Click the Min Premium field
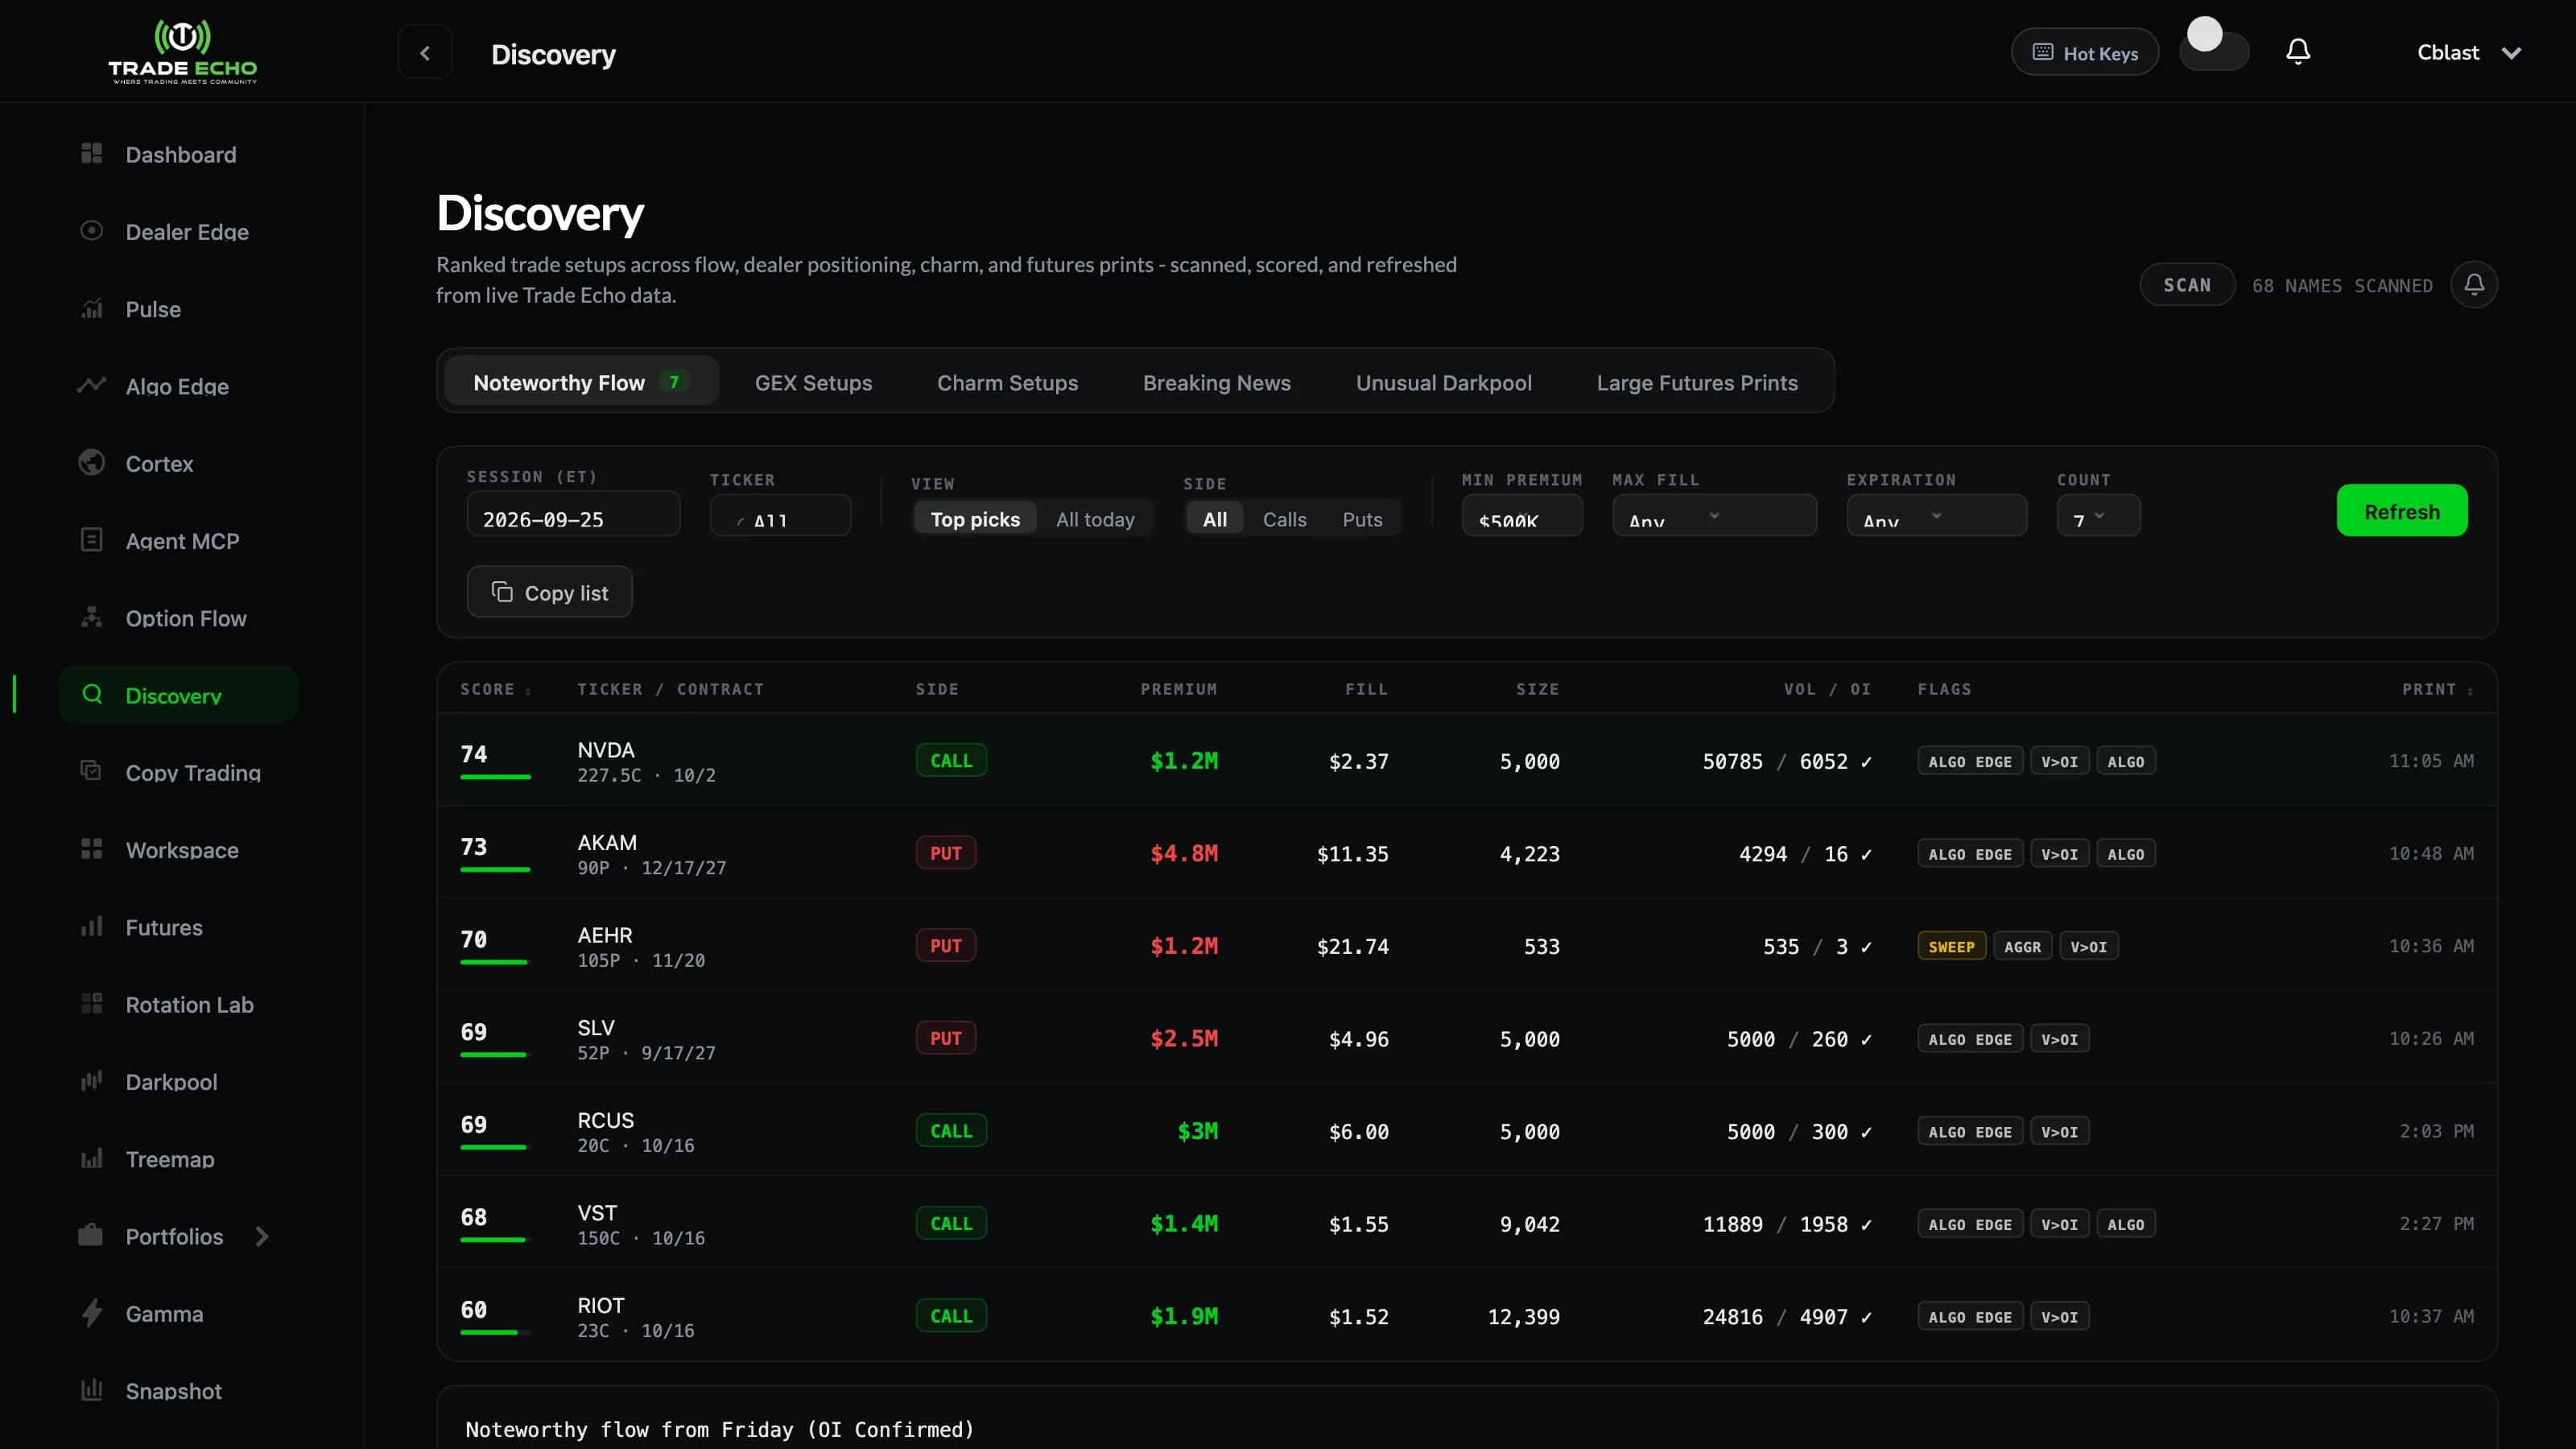 tap(1522, 516)
